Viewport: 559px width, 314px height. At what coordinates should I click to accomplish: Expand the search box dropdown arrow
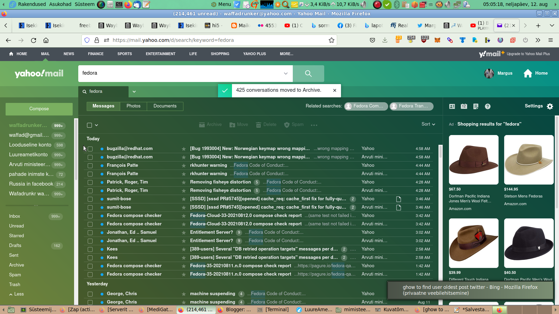286,73
